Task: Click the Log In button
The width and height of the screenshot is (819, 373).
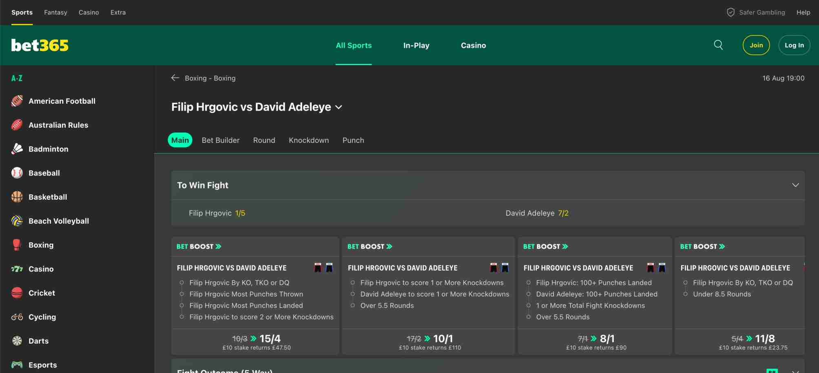Action: pyautogui.click(x=794, y=45)
